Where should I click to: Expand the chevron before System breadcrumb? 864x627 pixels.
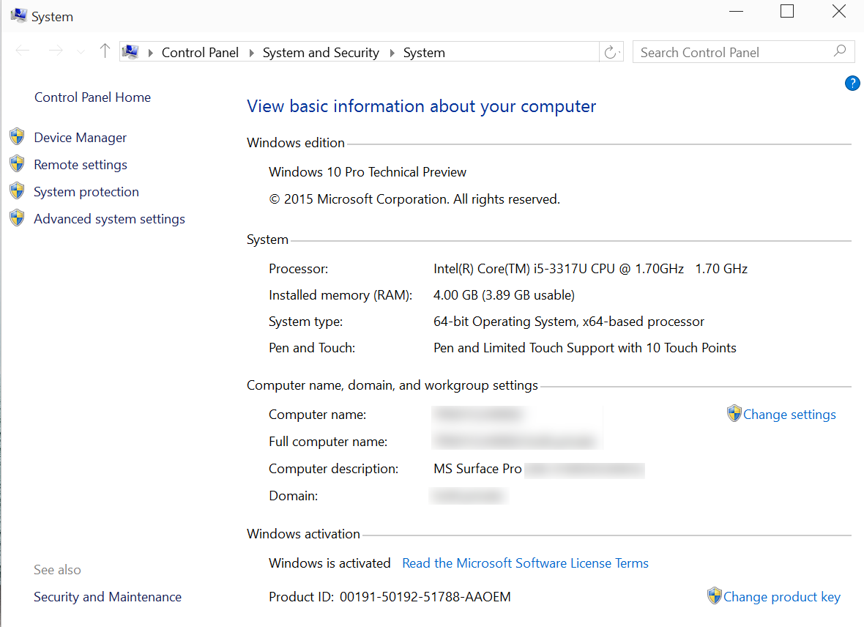tap(392, 53)
